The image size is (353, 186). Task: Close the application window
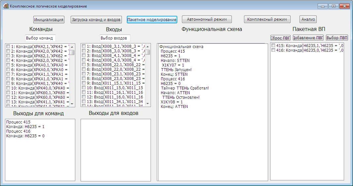point(344,6)
